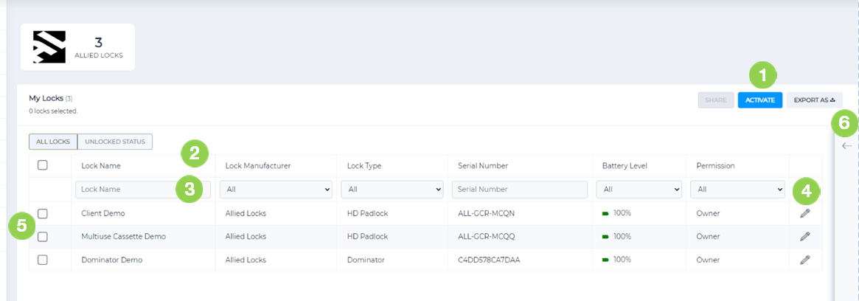Click serial number C4DD578CA7DAA
The image size is (859, 301).
[x=489, y=260]
